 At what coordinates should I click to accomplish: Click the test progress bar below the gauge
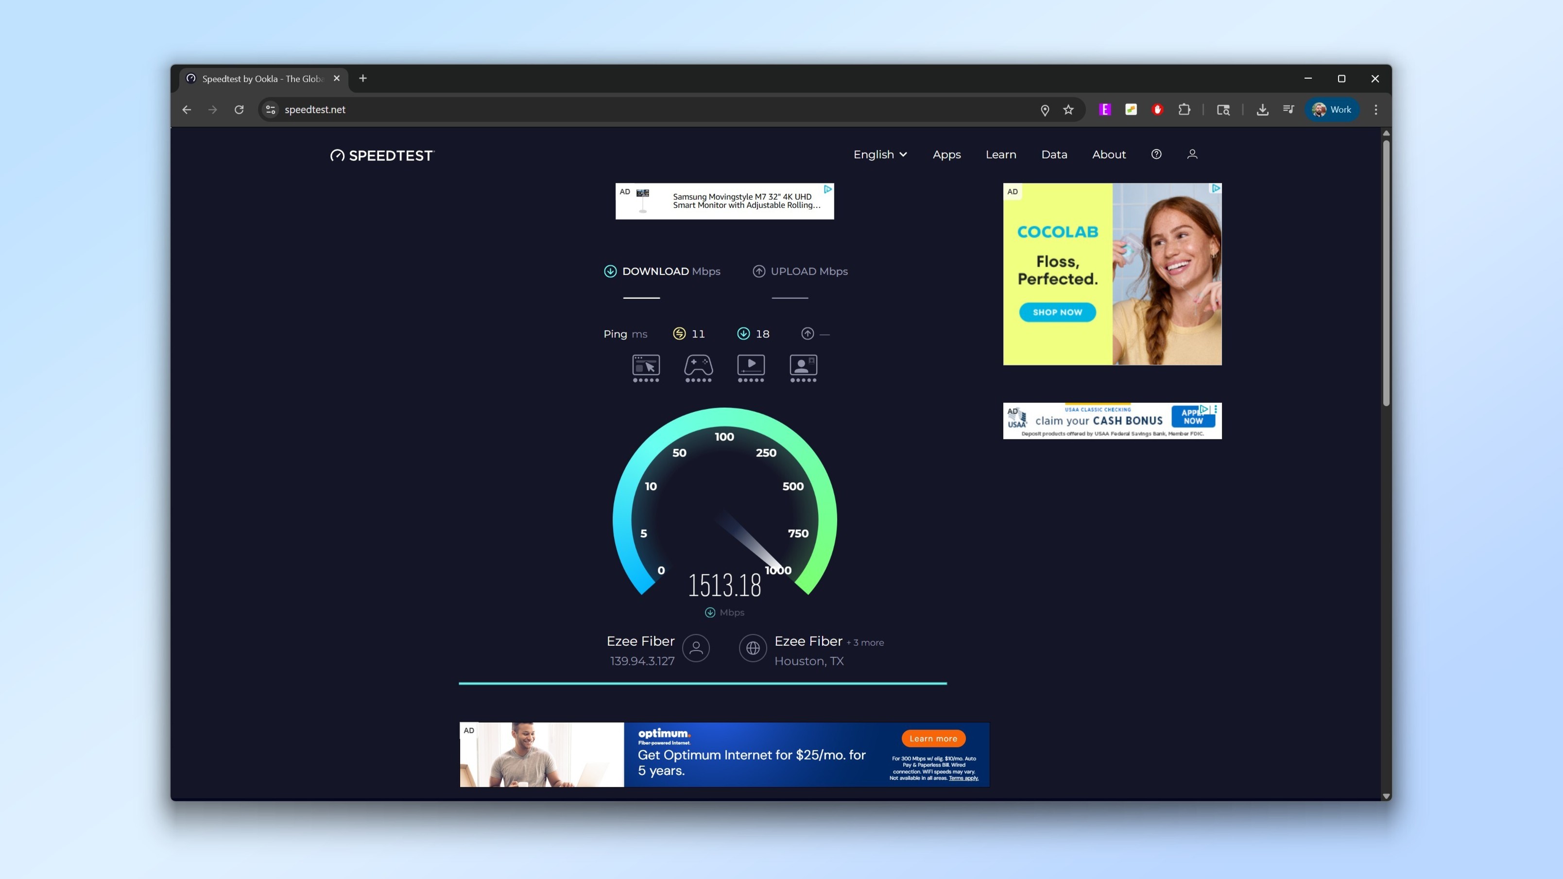click(703, 683)
